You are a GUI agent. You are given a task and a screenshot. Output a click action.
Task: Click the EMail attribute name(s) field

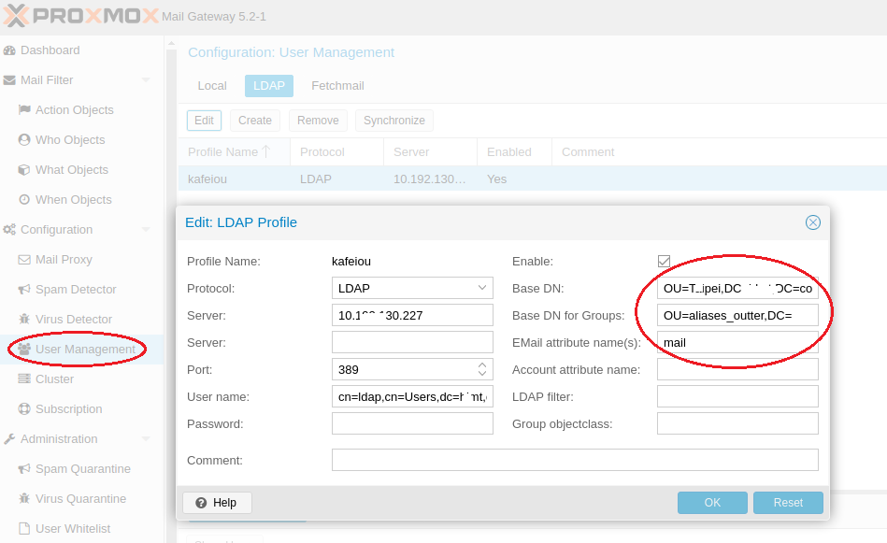click(x=737, y=342)
